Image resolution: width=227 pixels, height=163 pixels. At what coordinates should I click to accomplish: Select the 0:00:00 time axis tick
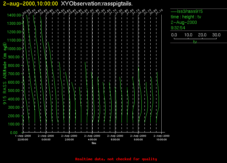click(x=46, y=139)
